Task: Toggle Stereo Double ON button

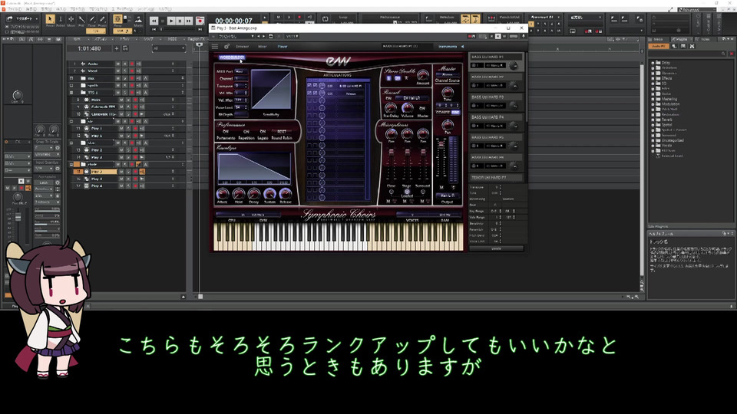Action: 398,78
